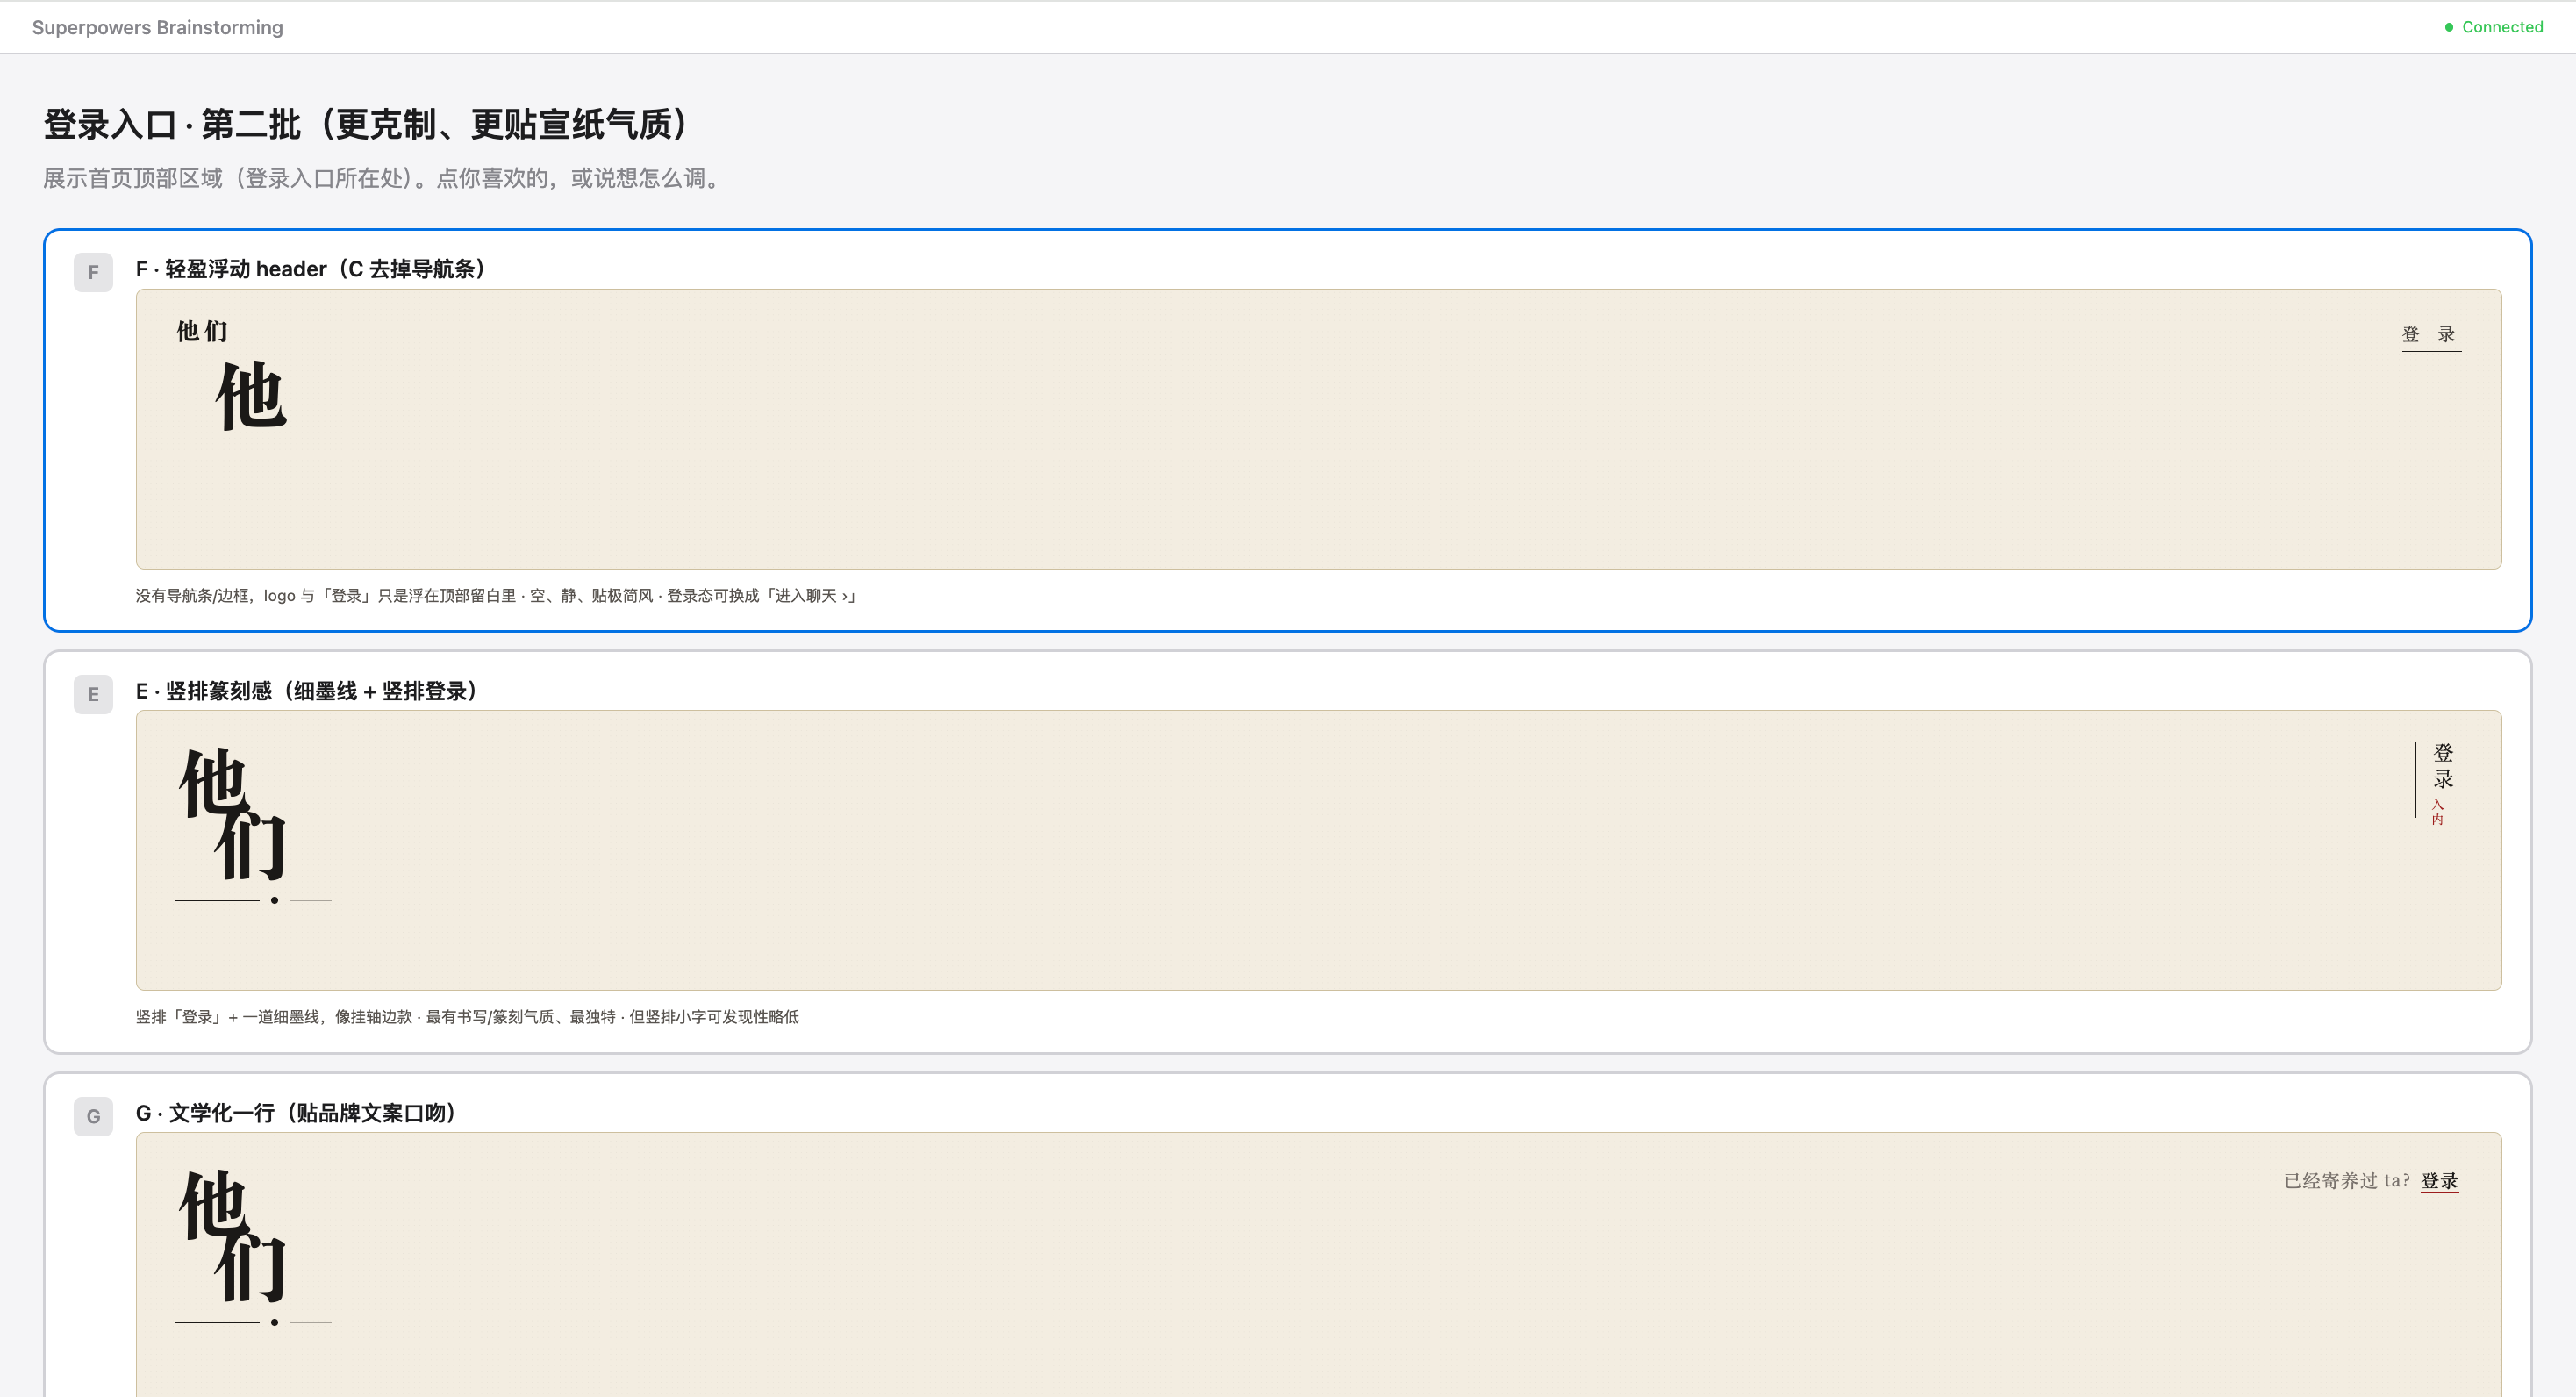
Task: Choose option G 文学化一行 title
Action: tap(296, 1113)
